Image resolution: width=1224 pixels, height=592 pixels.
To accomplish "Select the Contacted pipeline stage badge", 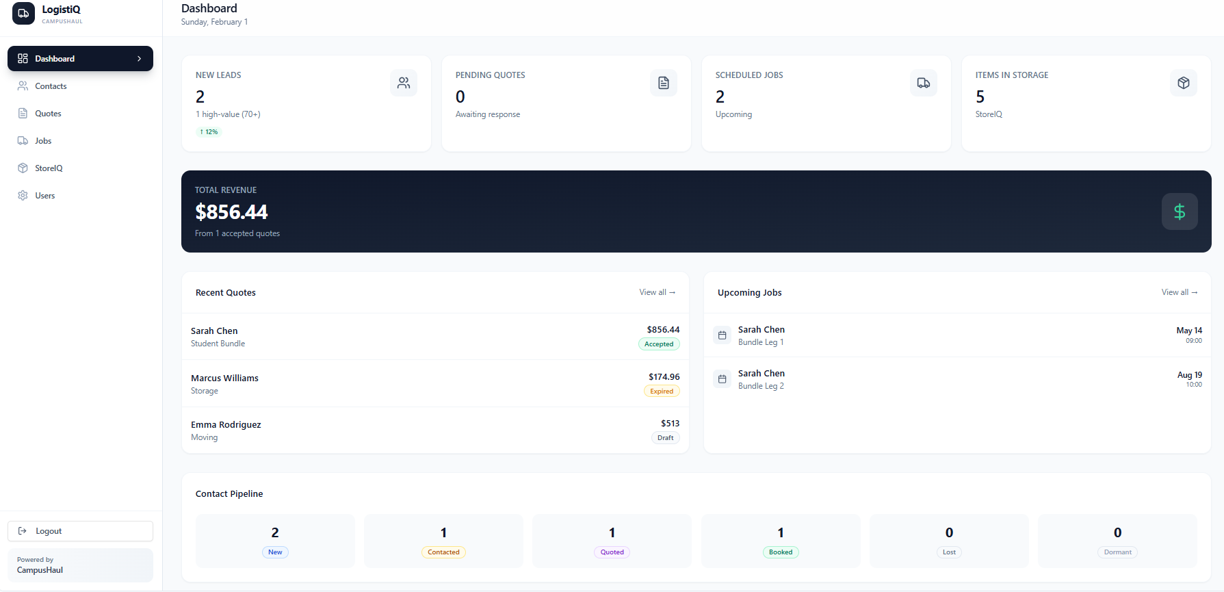I will (x=443, y=552).
